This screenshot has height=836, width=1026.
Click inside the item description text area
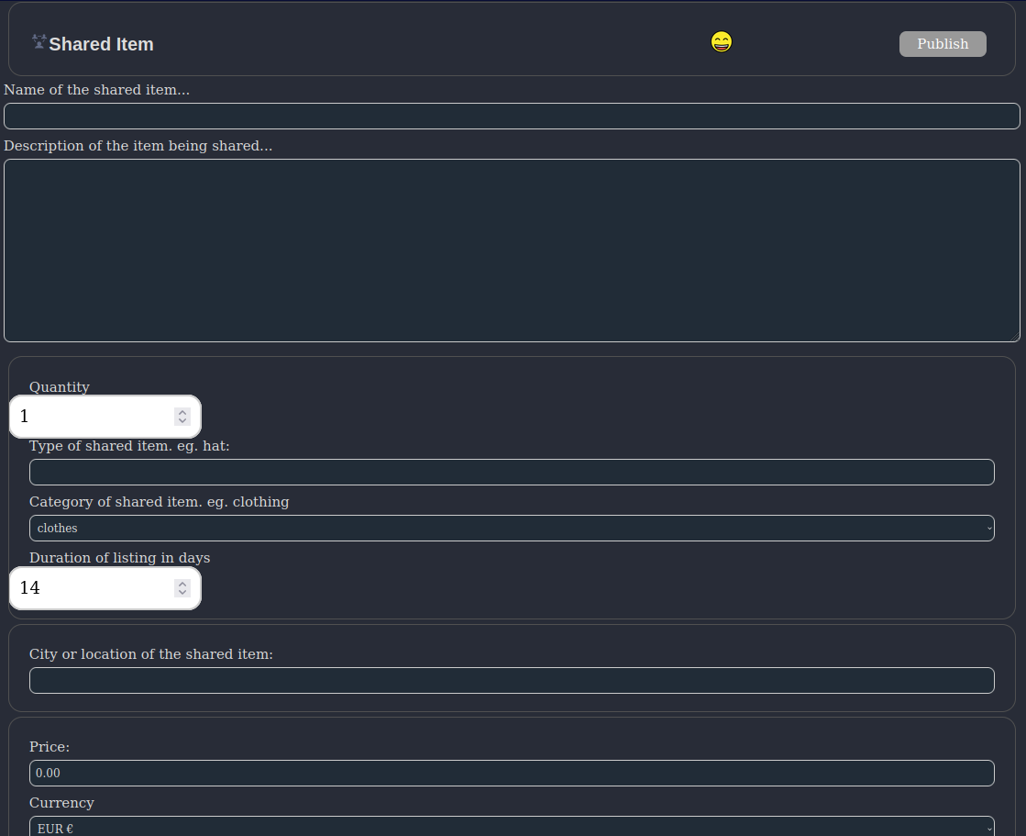click(512, 250)
